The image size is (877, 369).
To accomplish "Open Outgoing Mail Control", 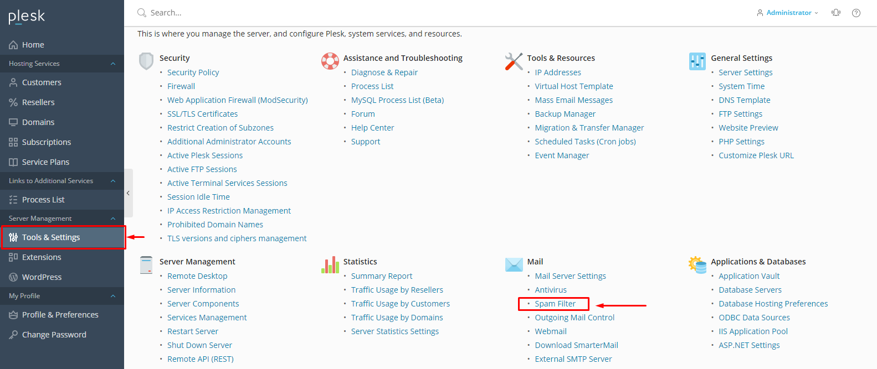I will (575, 318).
